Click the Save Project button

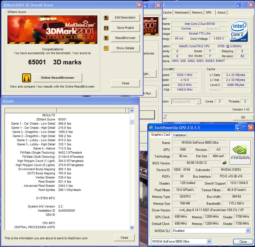pos(125,28)
